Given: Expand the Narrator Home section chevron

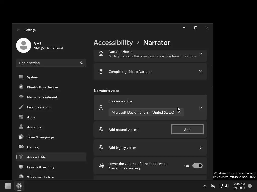Looking at the screenshot, I should coord(201,54).
